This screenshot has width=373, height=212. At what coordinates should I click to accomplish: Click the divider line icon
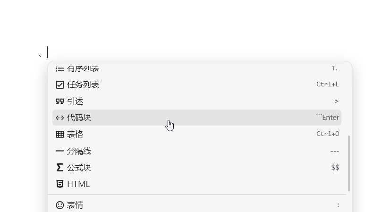click(x=60, y=151)
